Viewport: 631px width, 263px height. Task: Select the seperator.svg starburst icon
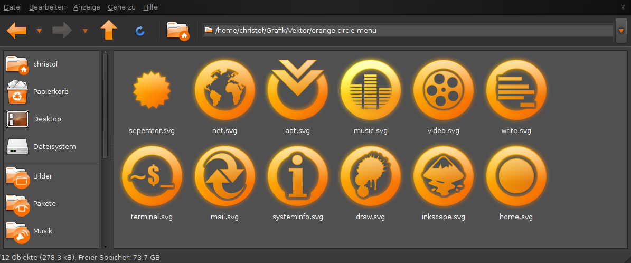(152, 89)
